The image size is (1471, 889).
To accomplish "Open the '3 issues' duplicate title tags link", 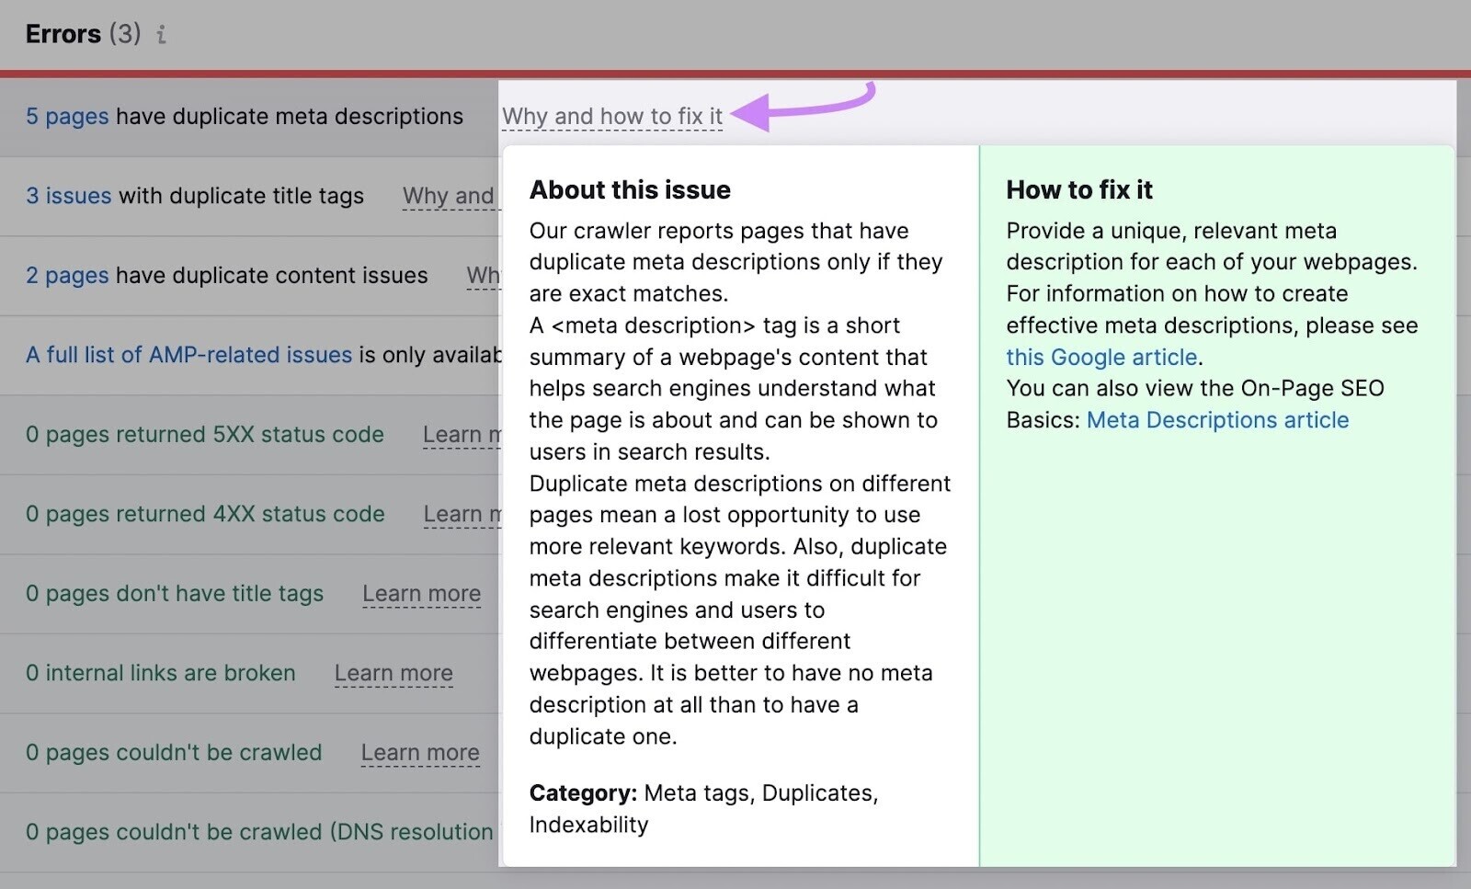I will 68,196.
